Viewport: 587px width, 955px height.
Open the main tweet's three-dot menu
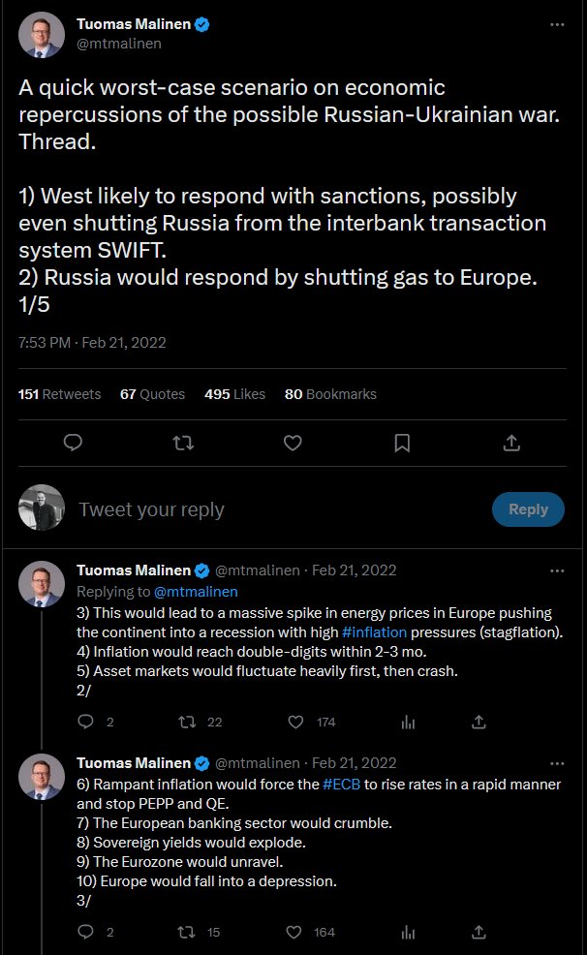[556, 24]
